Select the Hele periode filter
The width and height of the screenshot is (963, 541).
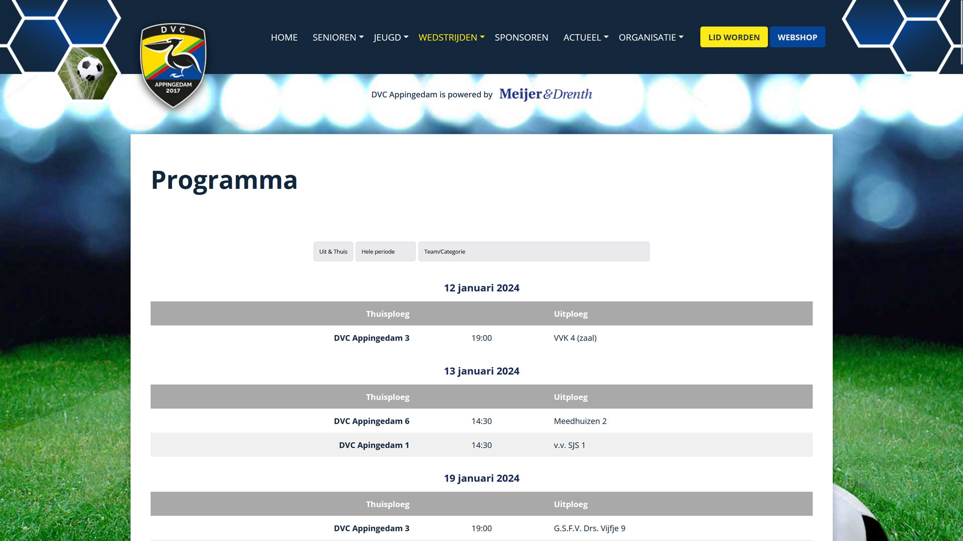click(385, 251)
